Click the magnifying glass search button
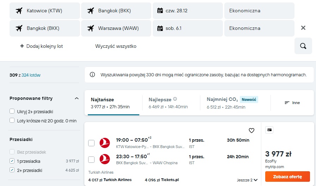The height and width of the screenshot is (186, 316). pyautogui.click(x=303, y=46)
